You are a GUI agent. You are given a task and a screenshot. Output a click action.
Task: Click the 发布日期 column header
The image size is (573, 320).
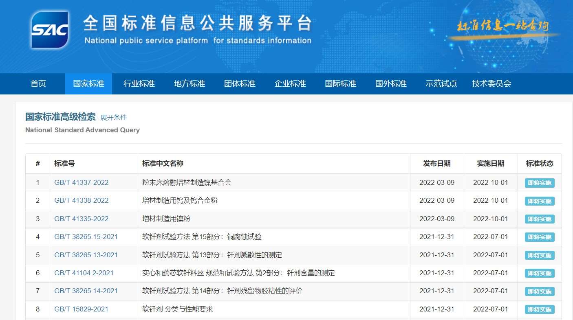pyautogui.click(x=437, y=164)
